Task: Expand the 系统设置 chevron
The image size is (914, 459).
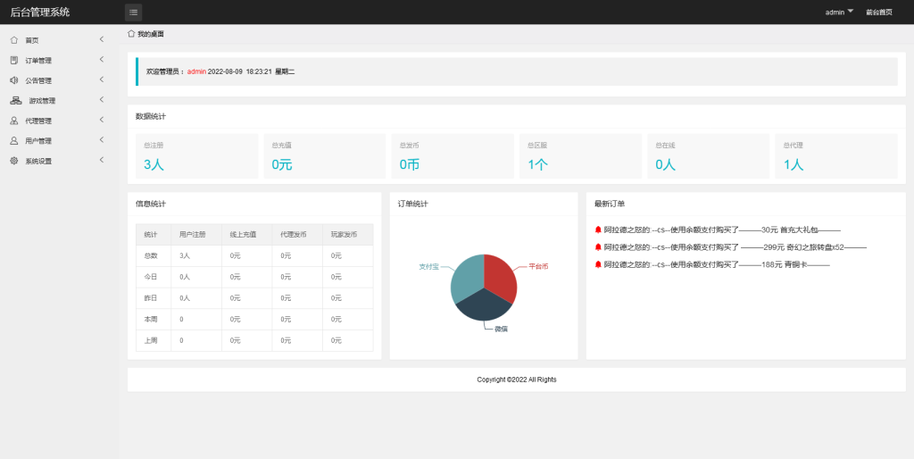Action: [102, 160]
